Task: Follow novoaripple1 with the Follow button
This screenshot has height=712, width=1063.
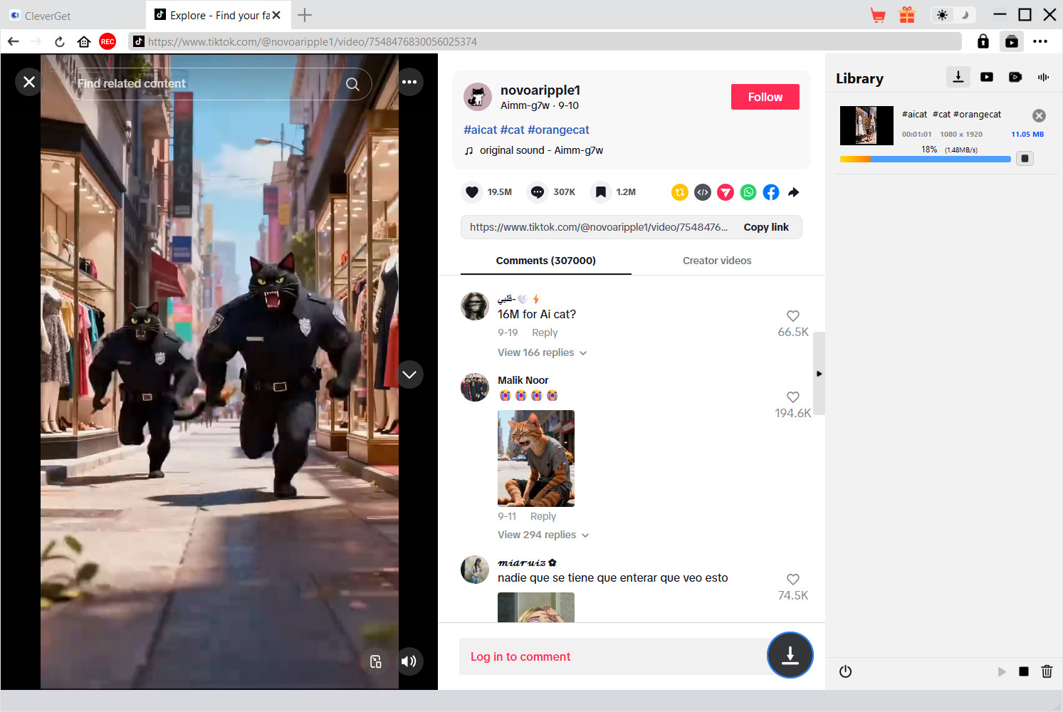Action: pos(765,97)
